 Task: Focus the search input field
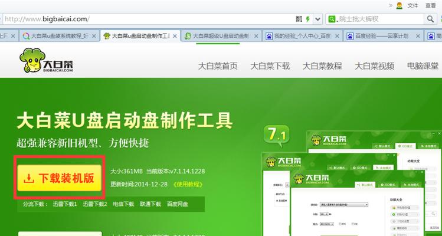[381, 19]
